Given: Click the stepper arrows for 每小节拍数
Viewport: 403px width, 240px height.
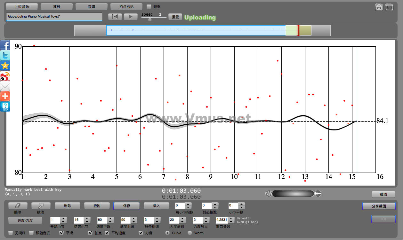Looking at the screenshot, I should click(x=188, y=206).
